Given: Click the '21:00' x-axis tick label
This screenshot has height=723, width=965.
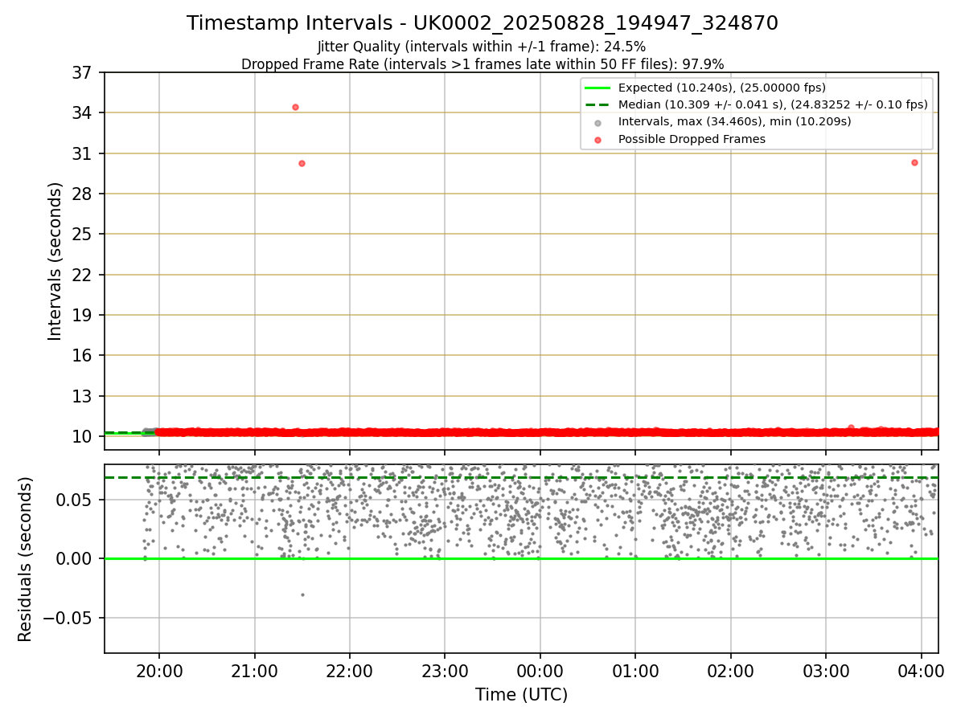Looking at the screenshot, I should (254, 670).
